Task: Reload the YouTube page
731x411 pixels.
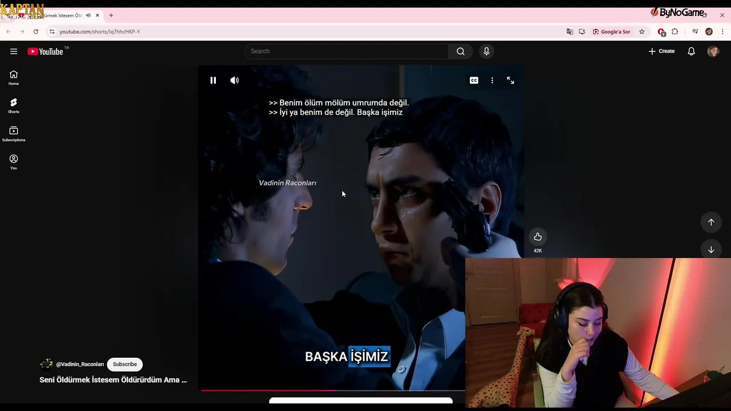Action: pyautogui.click(x=36, y=32)
